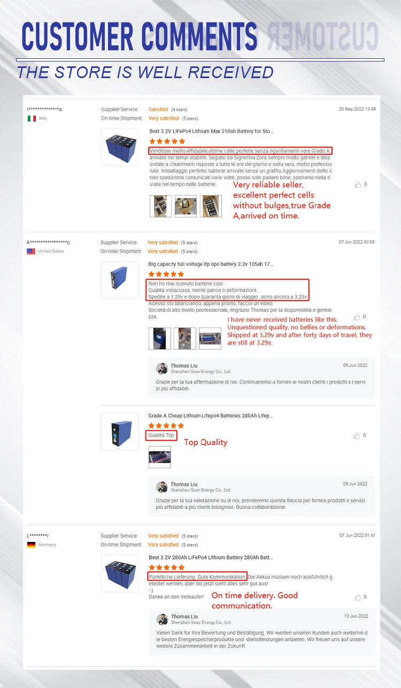Click the five-star rating on Germany review
The width and height of the screenshot is (401, 688).
point(167,568)
